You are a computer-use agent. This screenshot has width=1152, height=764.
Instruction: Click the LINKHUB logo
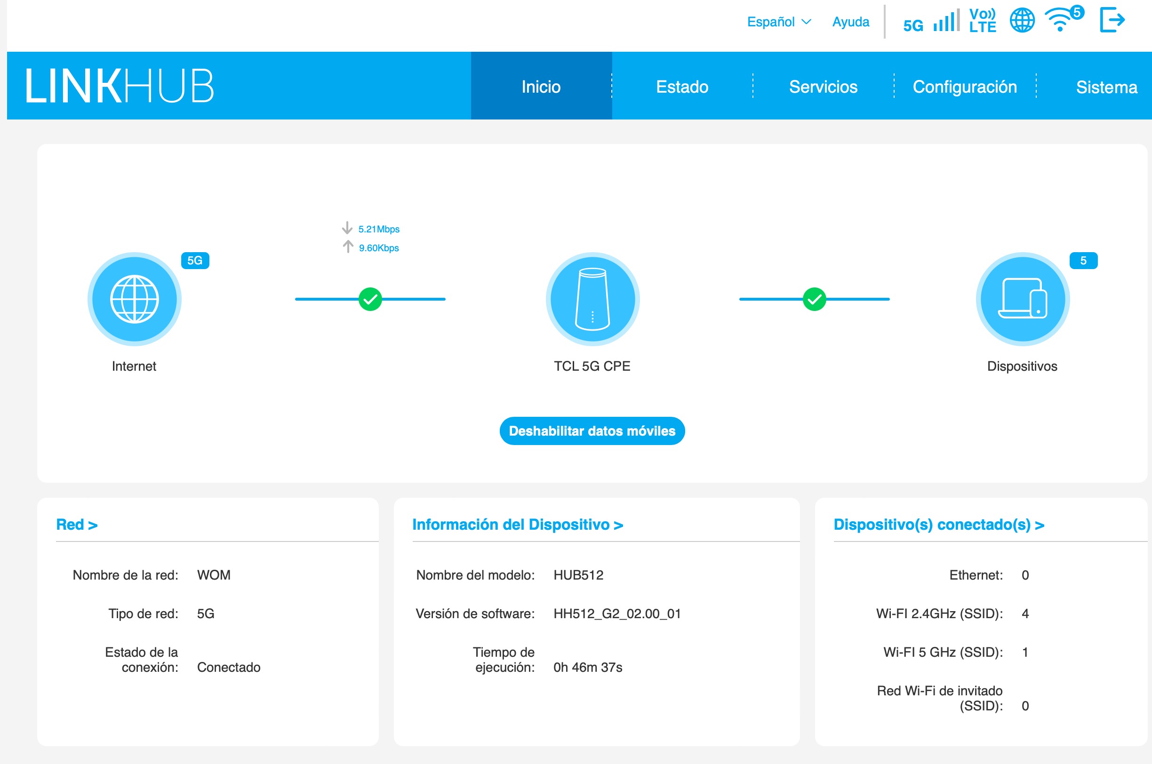coord(120,86)
